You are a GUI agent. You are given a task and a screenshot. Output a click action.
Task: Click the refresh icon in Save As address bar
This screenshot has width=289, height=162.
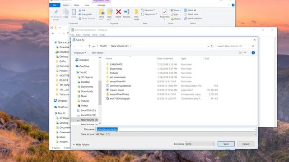(212, 46)
